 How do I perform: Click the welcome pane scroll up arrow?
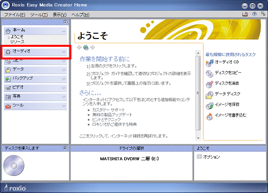198,53
